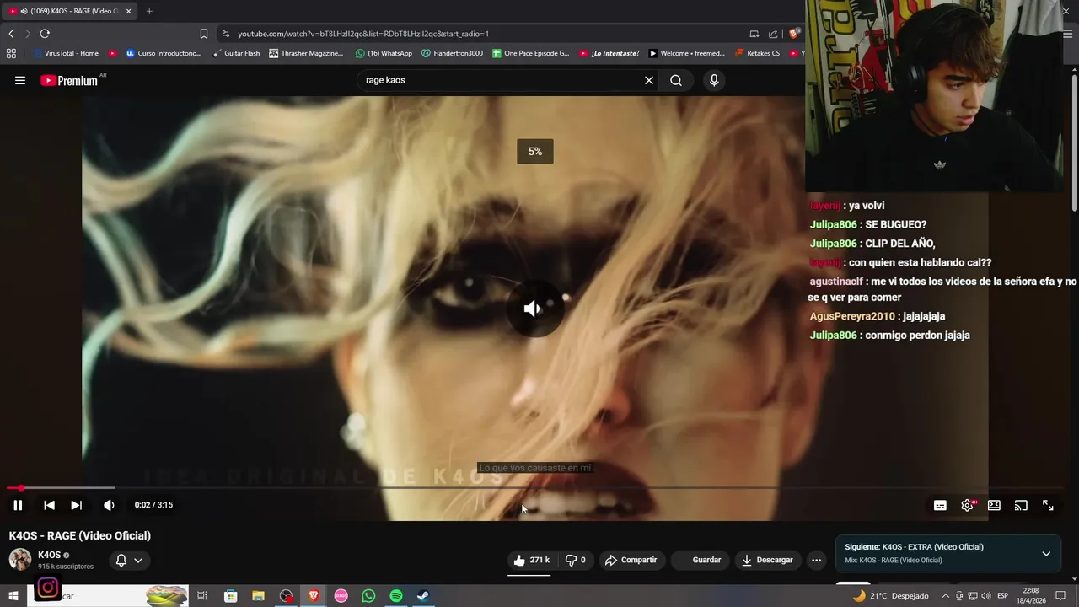Screen dimensions: 1079x607
Task: Go to YouTube Premium home logo
Action: coord(69,80)
